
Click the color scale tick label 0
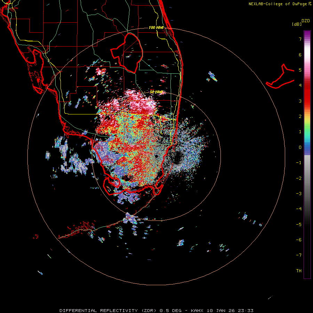click(x=300, y=147)
